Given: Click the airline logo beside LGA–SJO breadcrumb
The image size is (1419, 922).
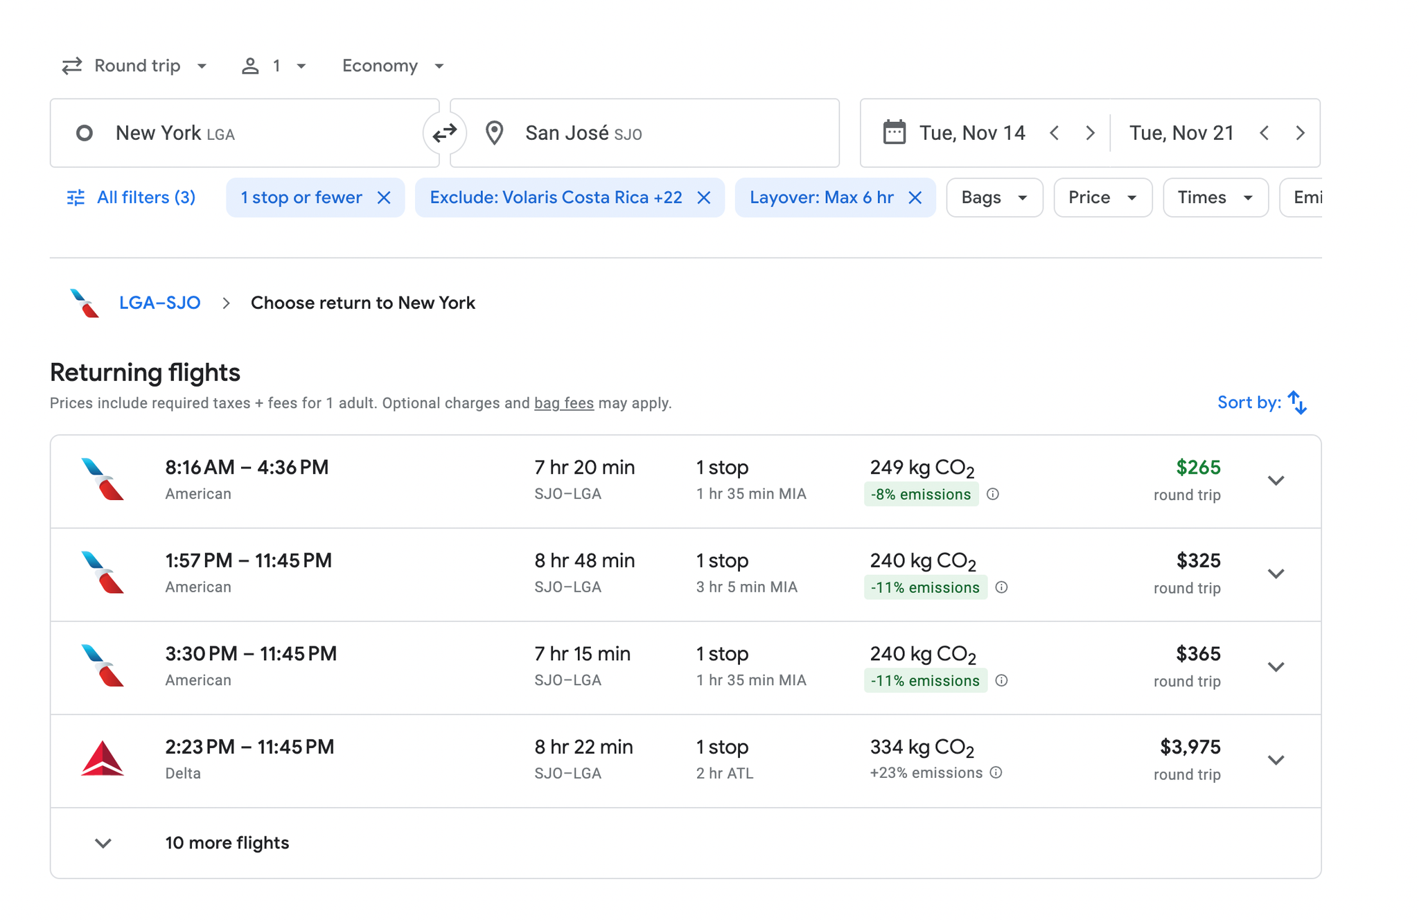Looking at the screenshot, I should (83, 303).
